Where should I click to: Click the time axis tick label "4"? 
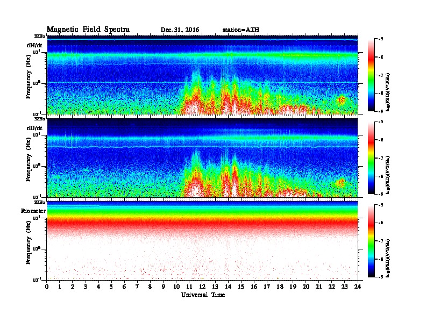[x=98, y=287]
